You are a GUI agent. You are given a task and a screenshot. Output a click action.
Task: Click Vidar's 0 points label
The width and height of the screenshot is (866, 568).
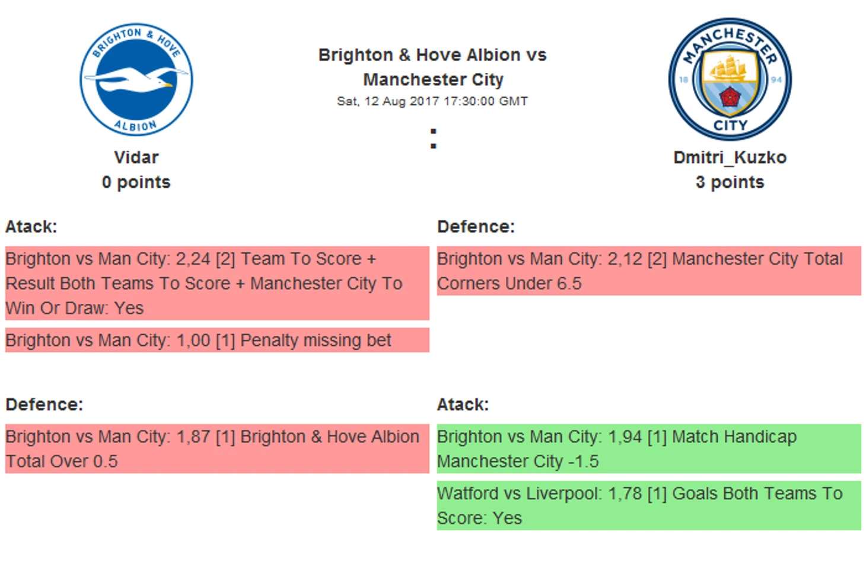(136, 182)
